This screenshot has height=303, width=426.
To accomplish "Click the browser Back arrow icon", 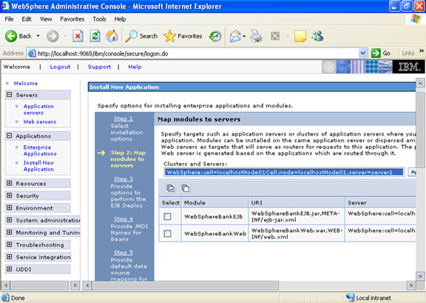I will pos(11,36).
